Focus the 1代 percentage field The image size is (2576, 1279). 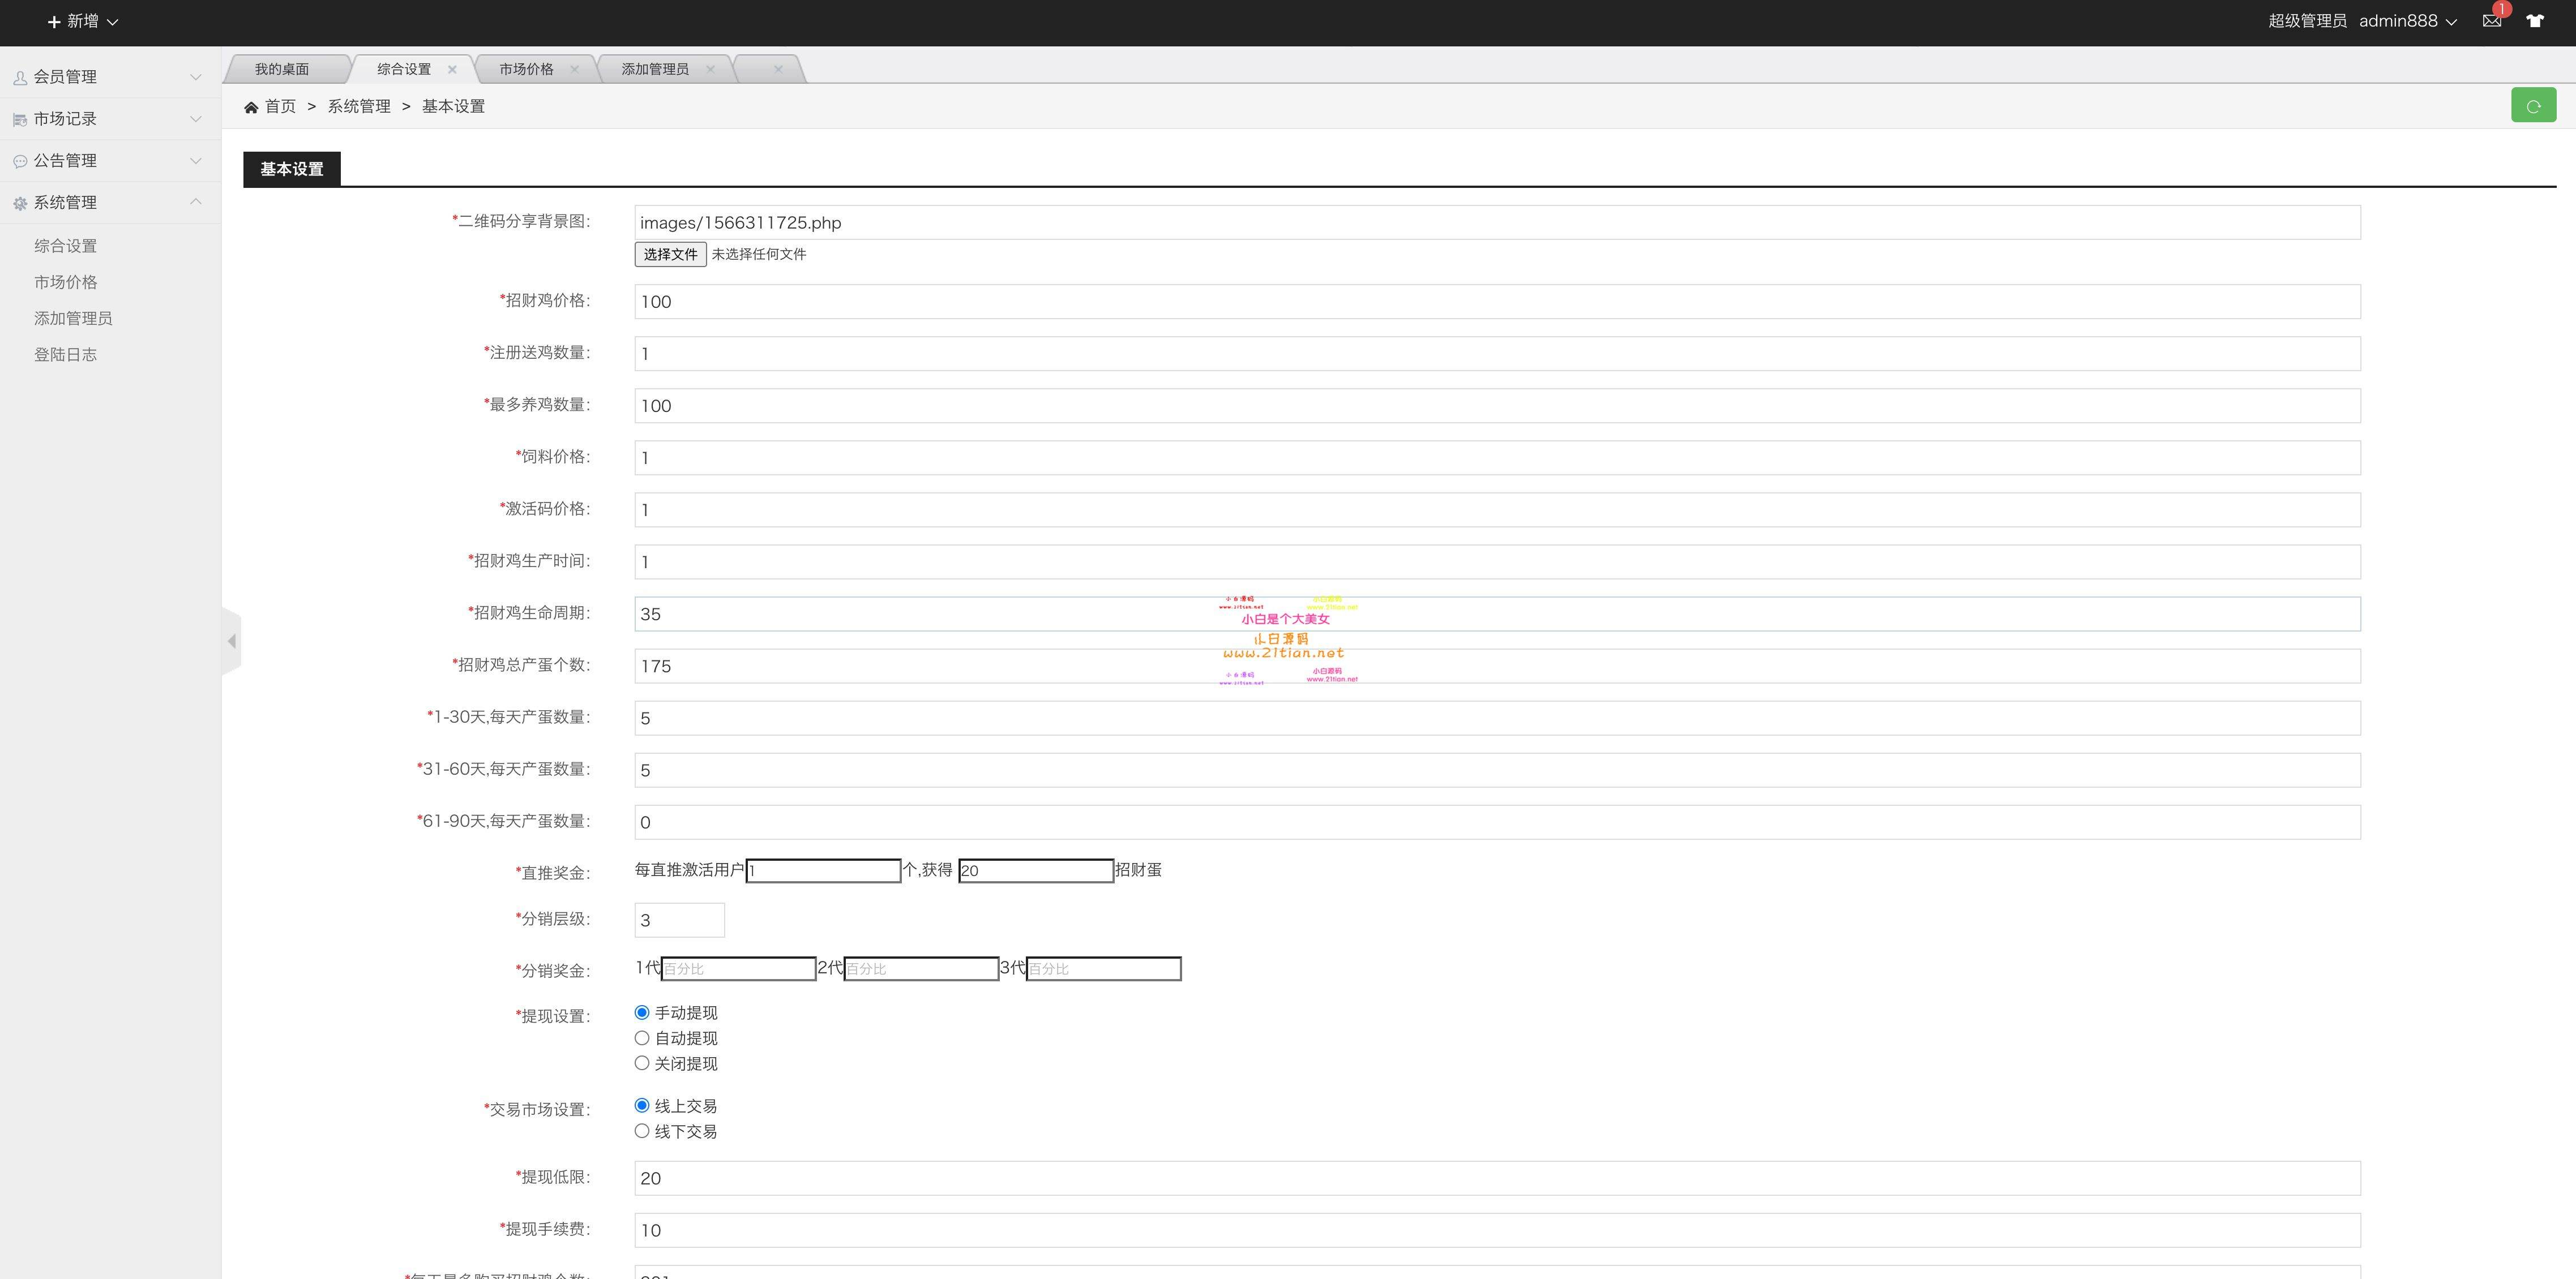(739, 968)
